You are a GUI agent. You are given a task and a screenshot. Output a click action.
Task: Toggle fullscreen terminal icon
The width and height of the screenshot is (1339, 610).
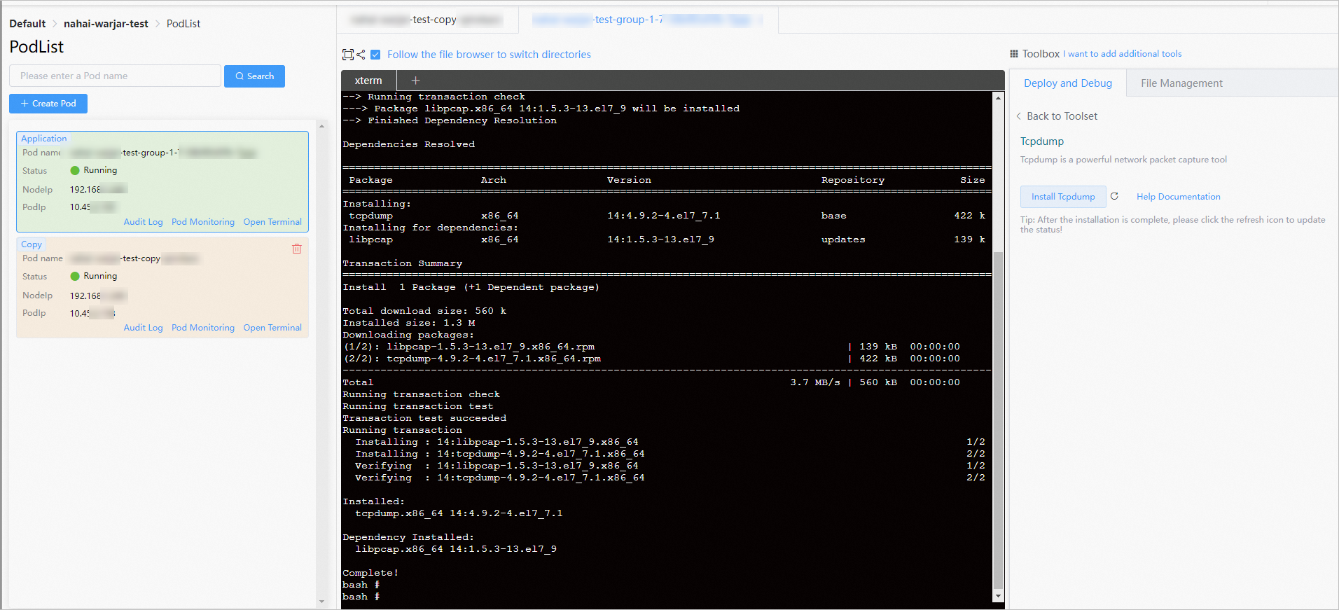tap(347, 55)
